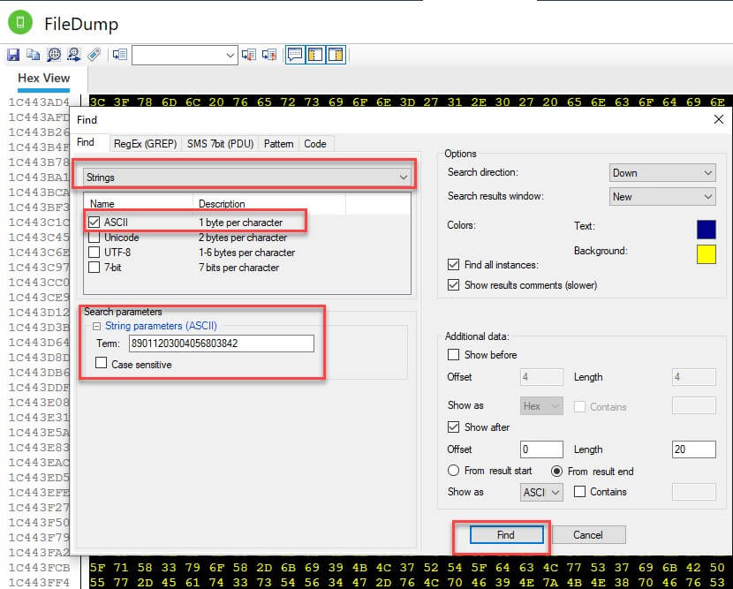This screenshot has width=733, height=589.
Task: Uncheck the Show after option
Action: pyautogui.click(x=453, y=427)
